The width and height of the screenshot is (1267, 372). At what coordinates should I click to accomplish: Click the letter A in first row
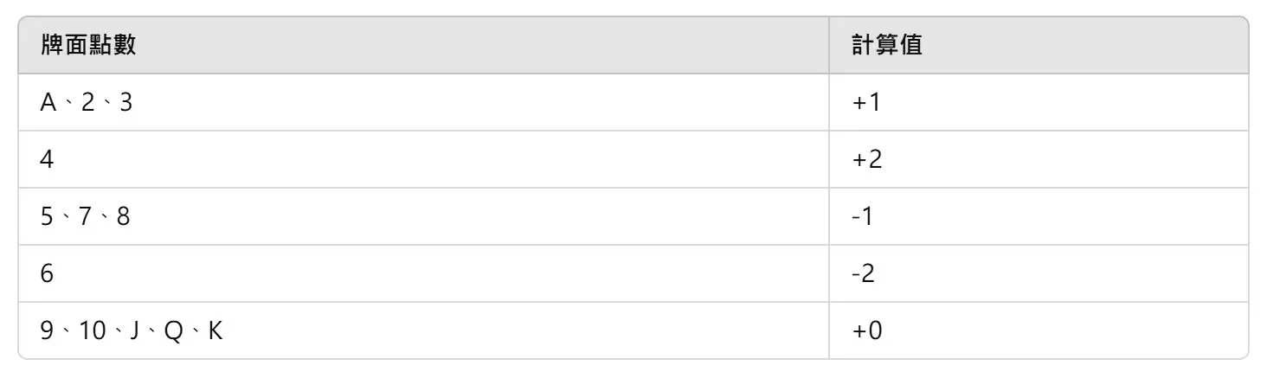(x=48, y=103)
